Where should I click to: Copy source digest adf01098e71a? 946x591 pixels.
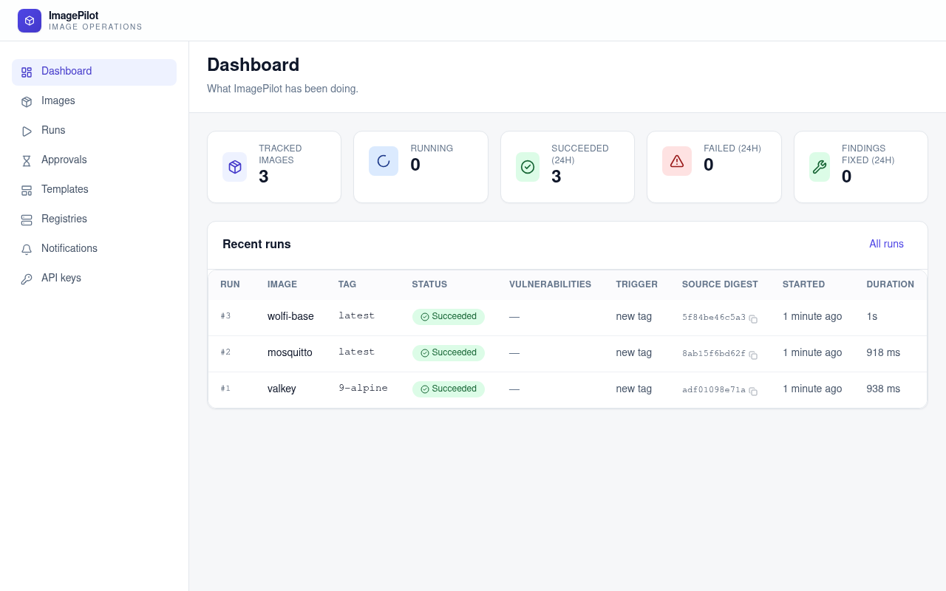(x=753, y=392)
